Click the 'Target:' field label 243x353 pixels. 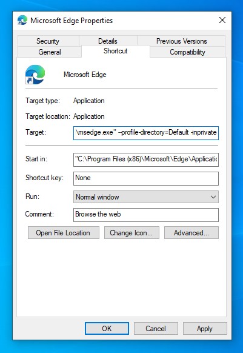[x=36, y=132]
